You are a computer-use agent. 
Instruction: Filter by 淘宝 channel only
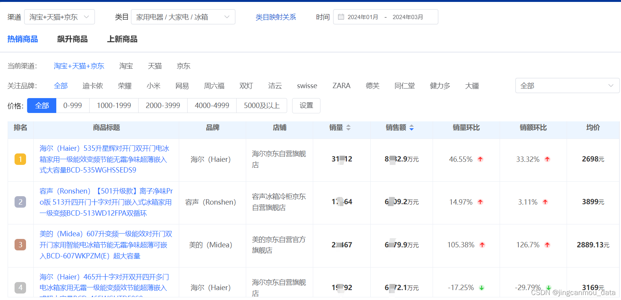click(x=126, y=66)
